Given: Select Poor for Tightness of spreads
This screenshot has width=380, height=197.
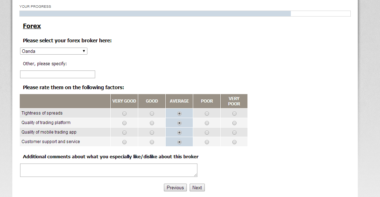Looking at the screenshot, I should (x=207, y=113).
